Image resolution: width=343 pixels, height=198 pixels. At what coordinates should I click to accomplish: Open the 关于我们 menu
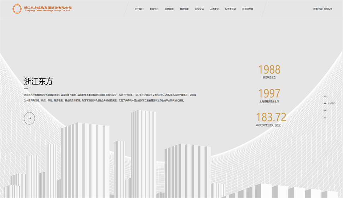pyautogui.click(x=139, y=9)
